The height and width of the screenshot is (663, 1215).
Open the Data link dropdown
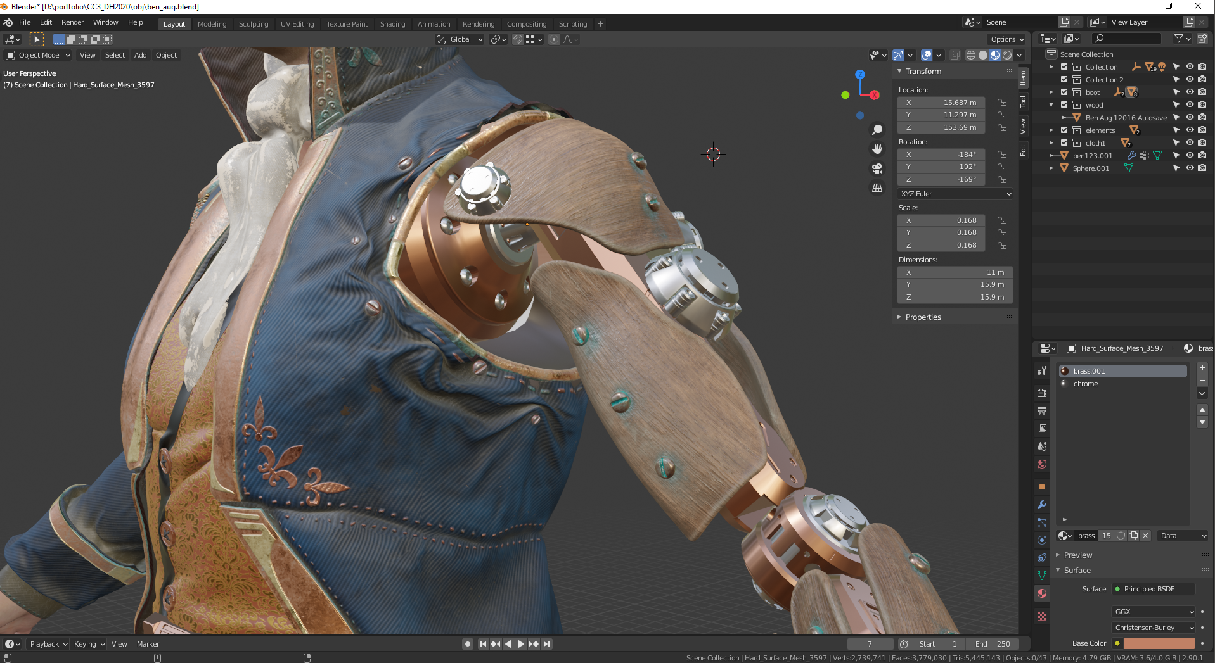pos(1183,536)
